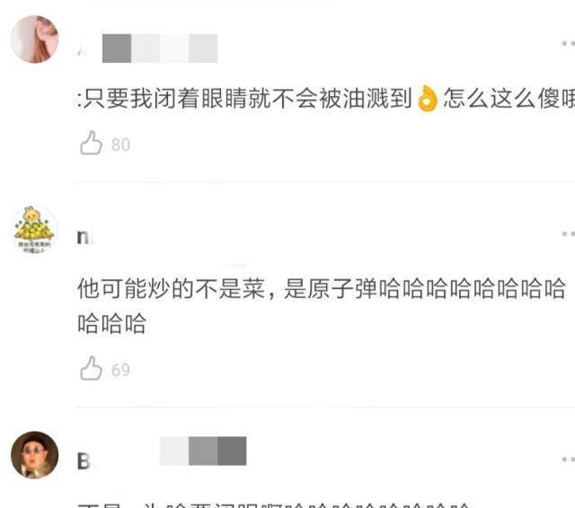Click mosaic blocks beside the B username
This screenshot has height=508, width=575.
tap(203, 451)
